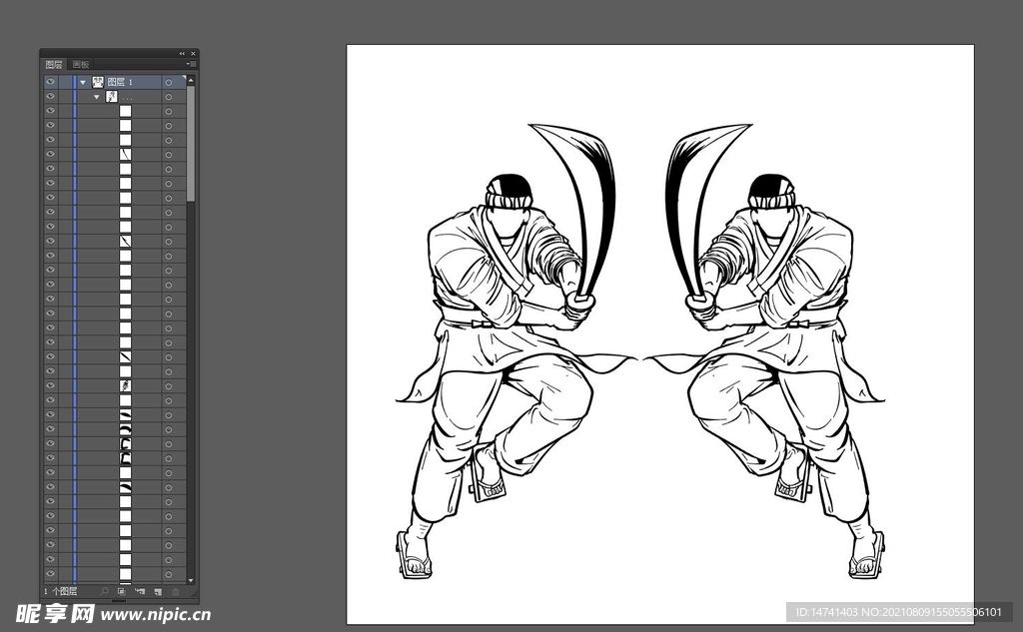Click target circle icon of 图层 1
The width and height of the screenshot is (1023, 632).
point(169,82)
